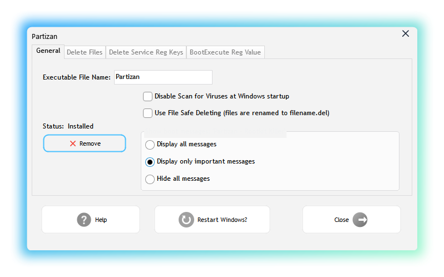This screenshot has height=277, width=444.
Task: Click the Partizan window title bar
Action: (211, 36)
